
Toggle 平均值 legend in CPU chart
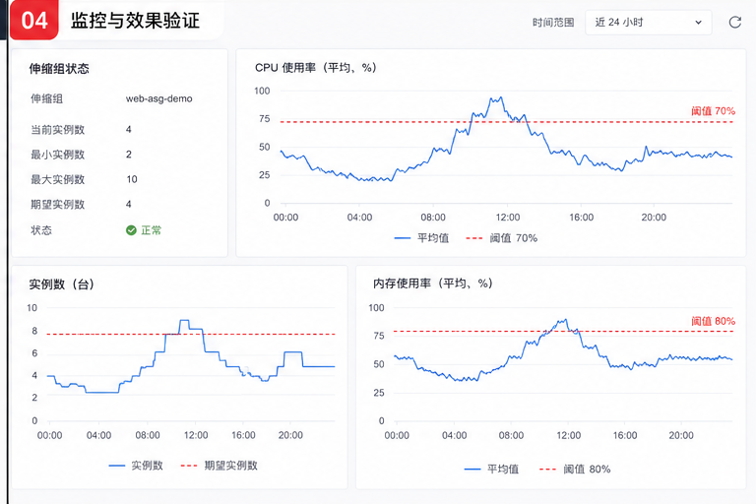click(x=421, y=238)
